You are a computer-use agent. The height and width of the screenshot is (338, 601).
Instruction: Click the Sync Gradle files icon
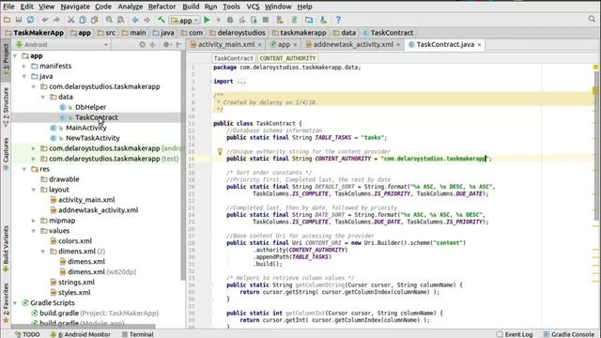pyautogui.click(x=294, y=20)
